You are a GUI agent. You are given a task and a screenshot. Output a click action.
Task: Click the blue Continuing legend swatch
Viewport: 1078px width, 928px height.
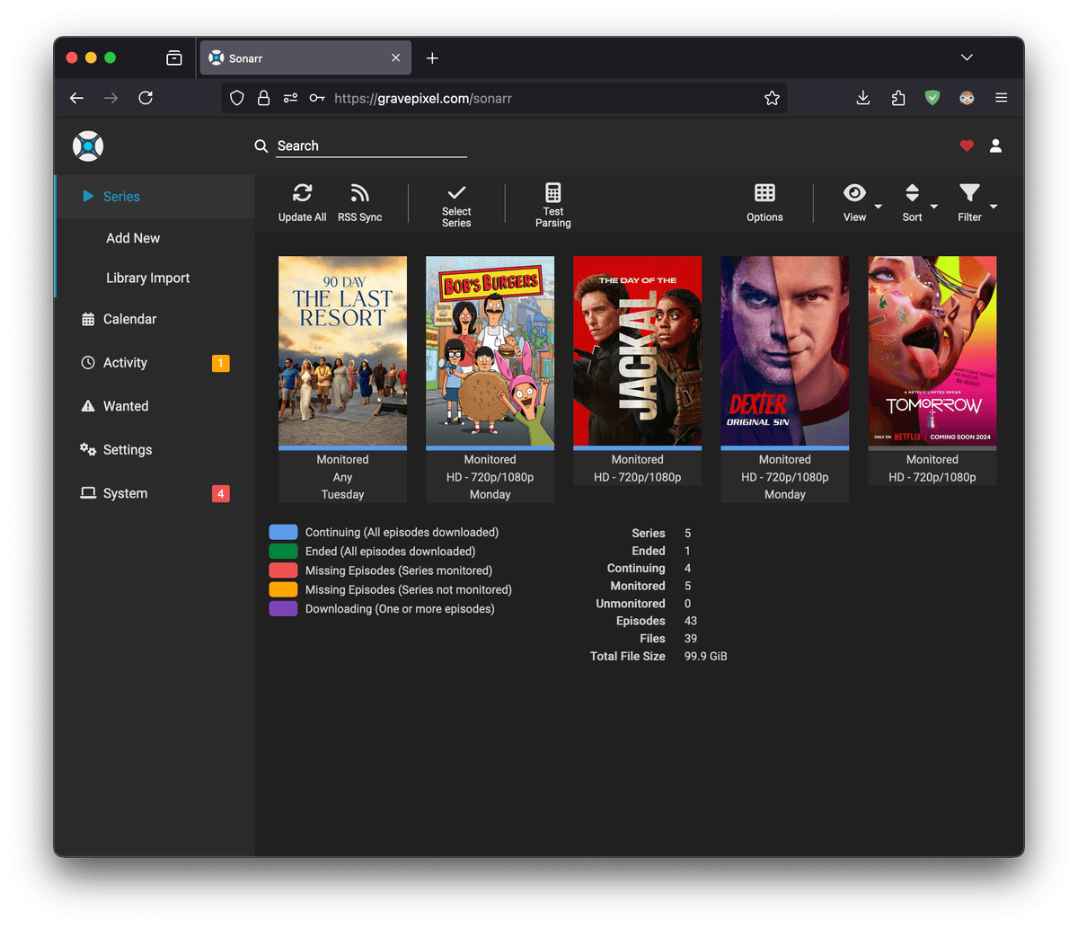(283, 532)
